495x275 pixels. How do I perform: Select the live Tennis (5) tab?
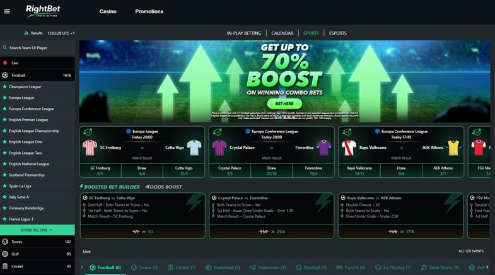(x=144, y=267)
